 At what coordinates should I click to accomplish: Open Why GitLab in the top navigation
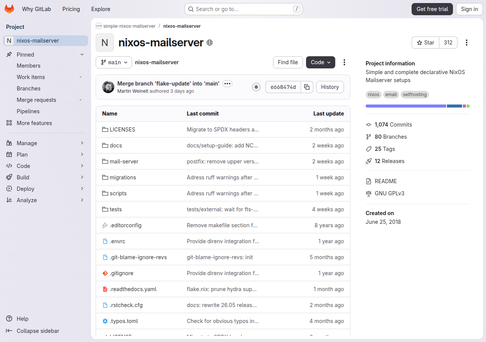click(x=36, y=9)
